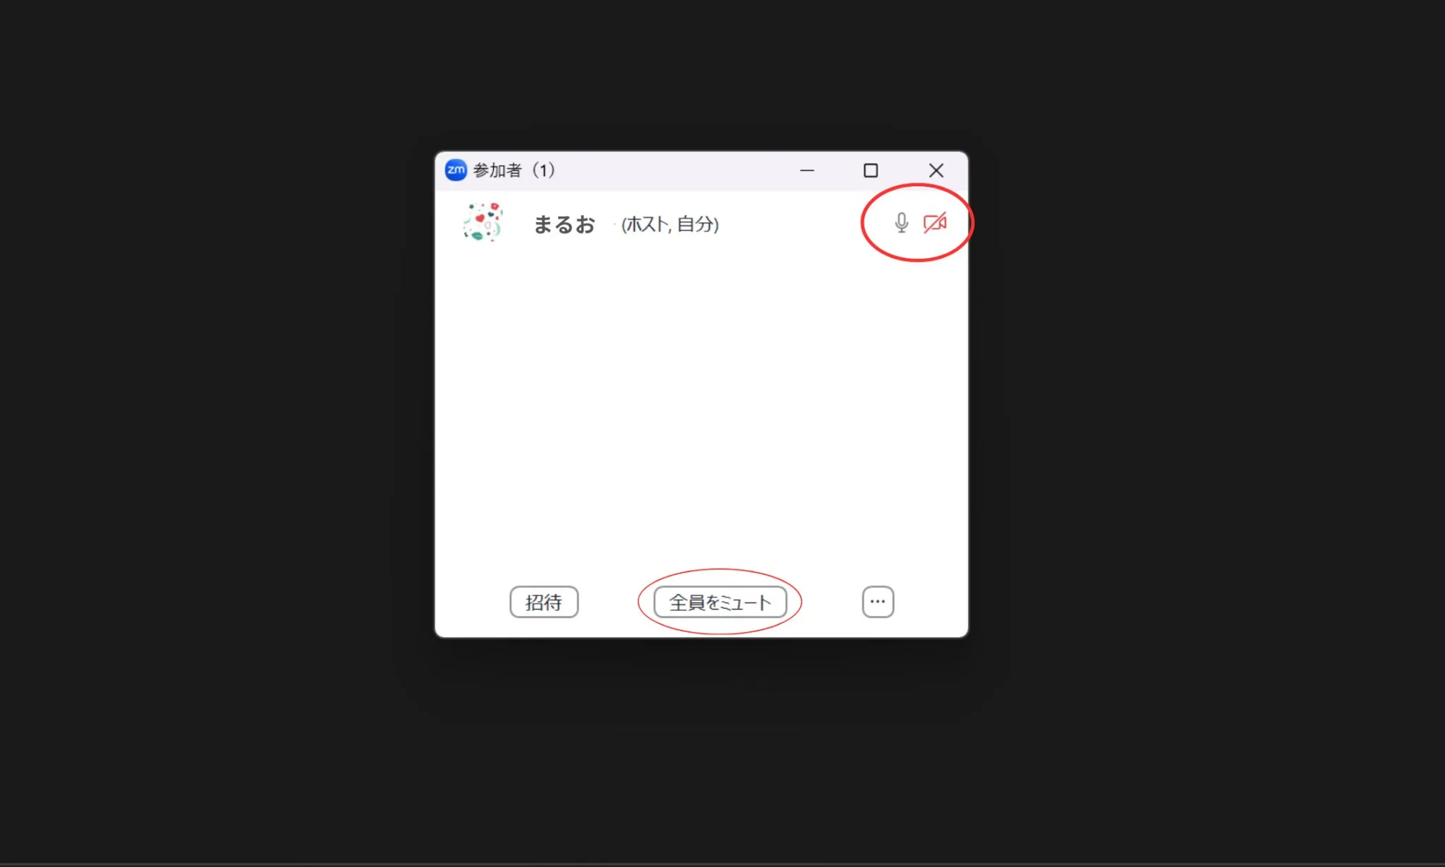The height and width of the screenshot is (867, 1445).
Task: Mute all participants with 全員をミュート
Action: point(720,602)
